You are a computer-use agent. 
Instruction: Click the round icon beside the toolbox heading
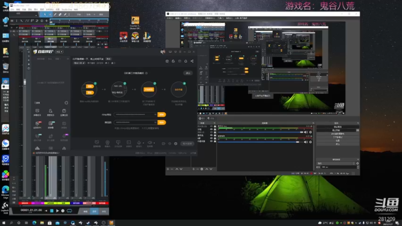click(x=66, y=103)
